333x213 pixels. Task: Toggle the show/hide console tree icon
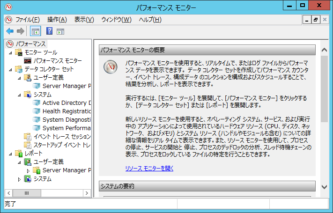point(36,31)
